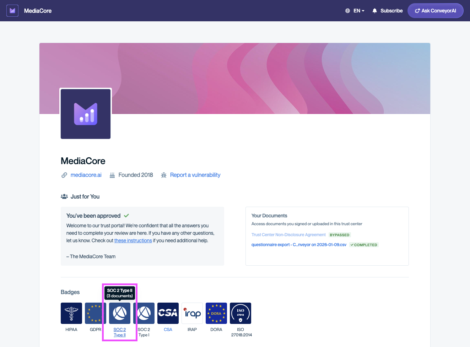
Task: Click the people icon beside Just for You
Action: (64, 196)
